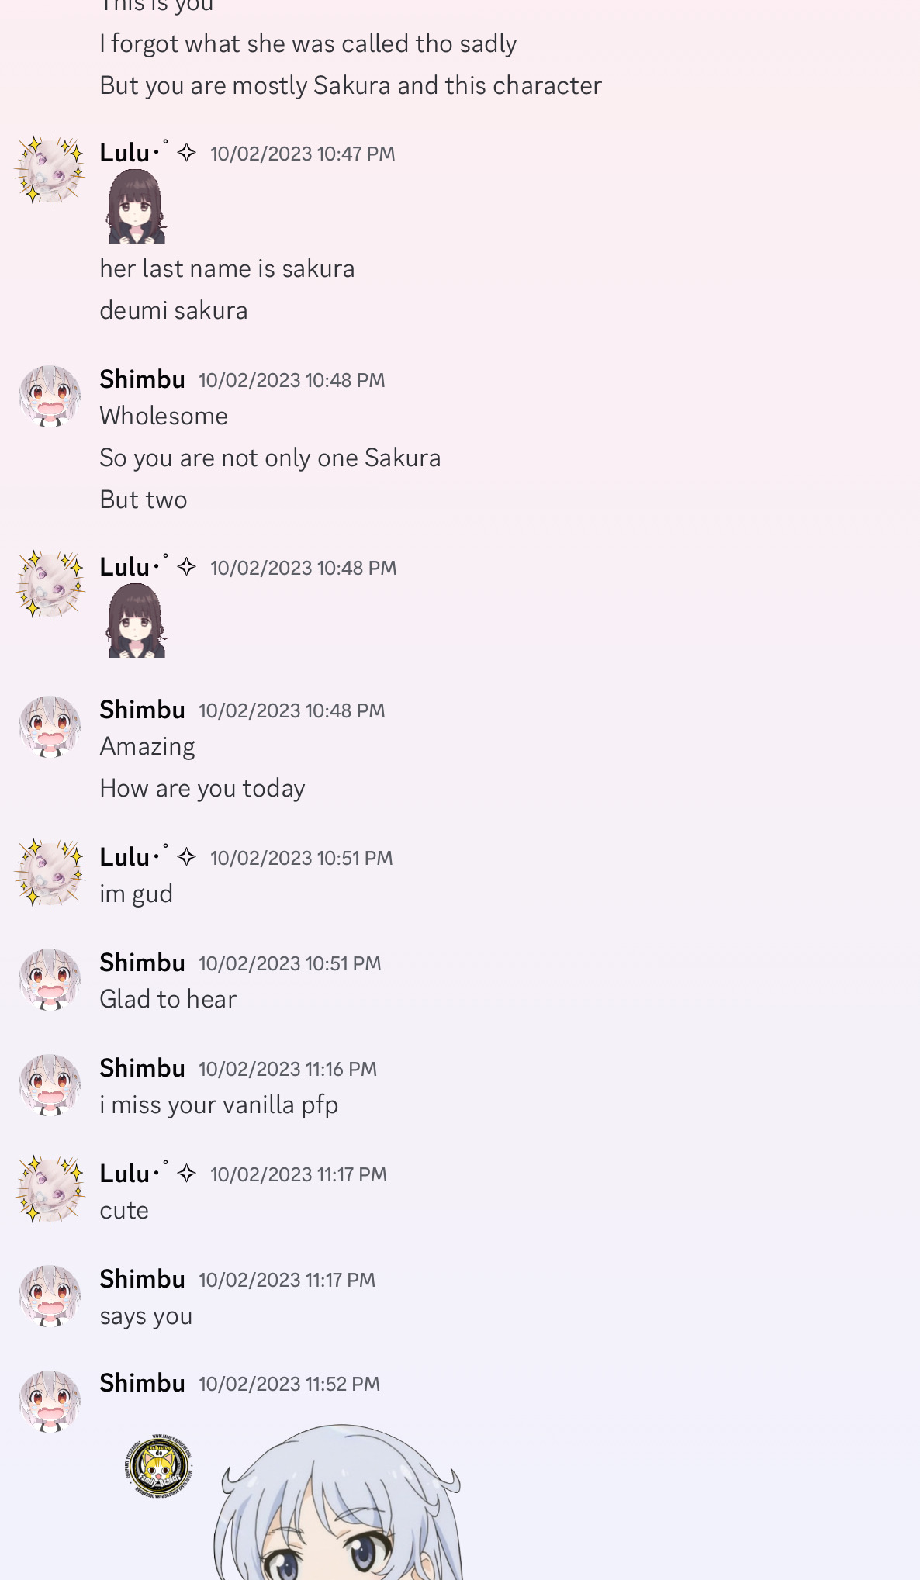Open Lulu's avatar at the 10:47 PM message
The height and width of the screenshot is (1580, 920).
point(50,171)
